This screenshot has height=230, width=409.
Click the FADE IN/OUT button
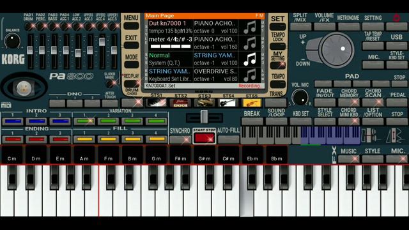[325, 102]
